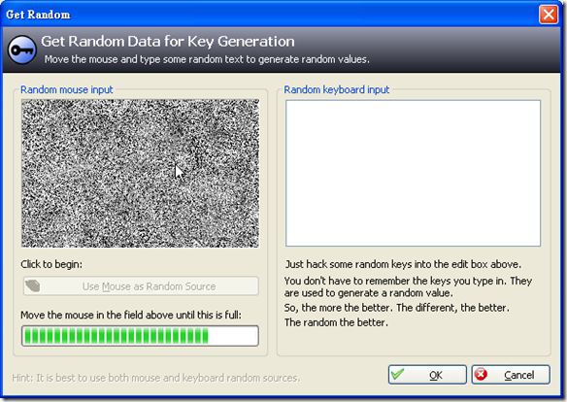
Task: Click the mouse icon on the Random Source button
Action: [33, 285]
